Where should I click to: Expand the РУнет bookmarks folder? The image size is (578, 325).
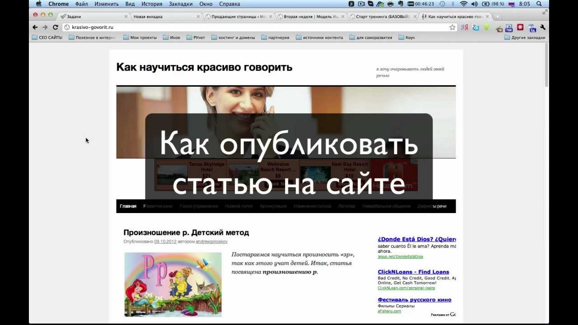[x=196, y=37]
